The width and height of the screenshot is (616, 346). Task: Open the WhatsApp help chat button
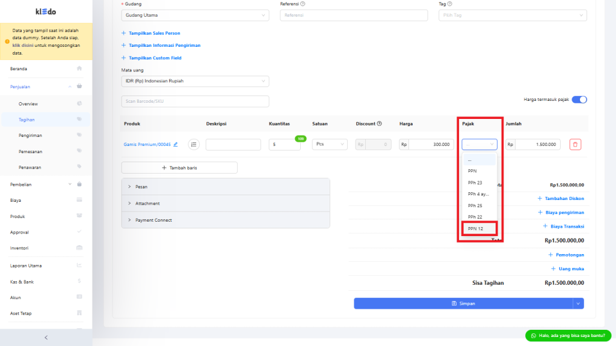coord(568,335)
